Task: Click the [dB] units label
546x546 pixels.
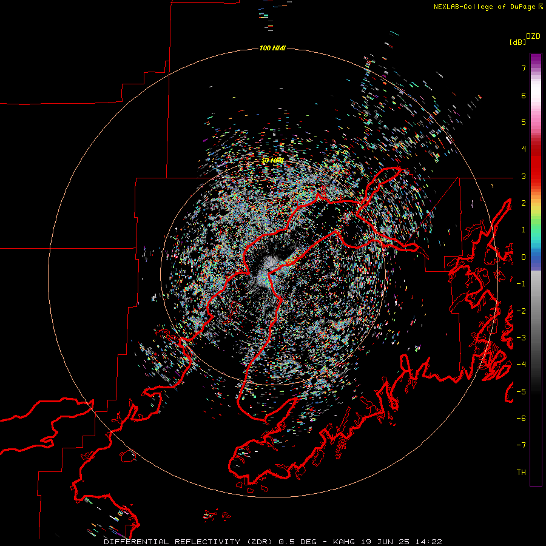Action: tap(517, 42)
